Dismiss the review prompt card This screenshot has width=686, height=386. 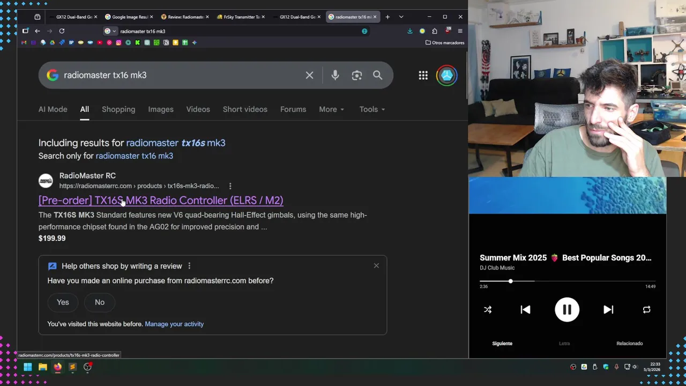point(376,265)
